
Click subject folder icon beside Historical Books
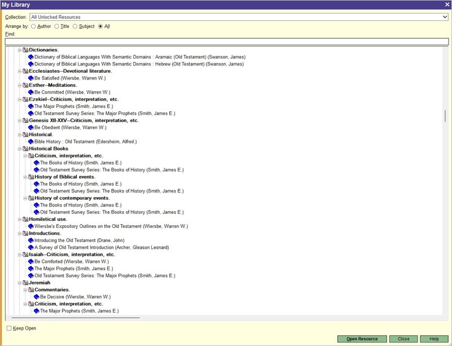point(25,148)
